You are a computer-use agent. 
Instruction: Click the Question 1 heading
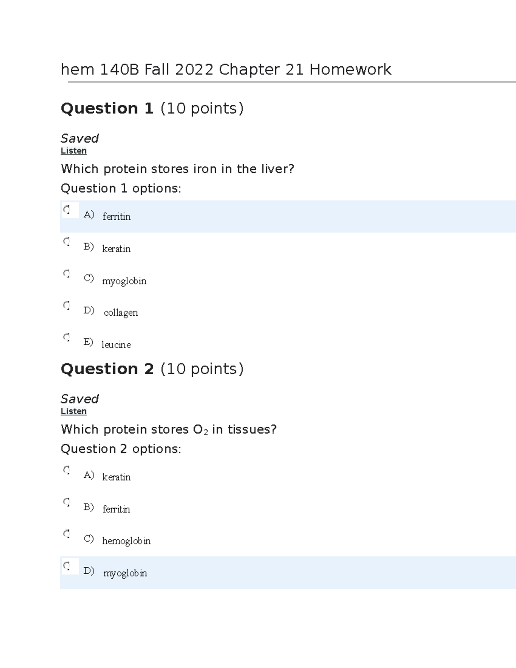pos(152,108)
